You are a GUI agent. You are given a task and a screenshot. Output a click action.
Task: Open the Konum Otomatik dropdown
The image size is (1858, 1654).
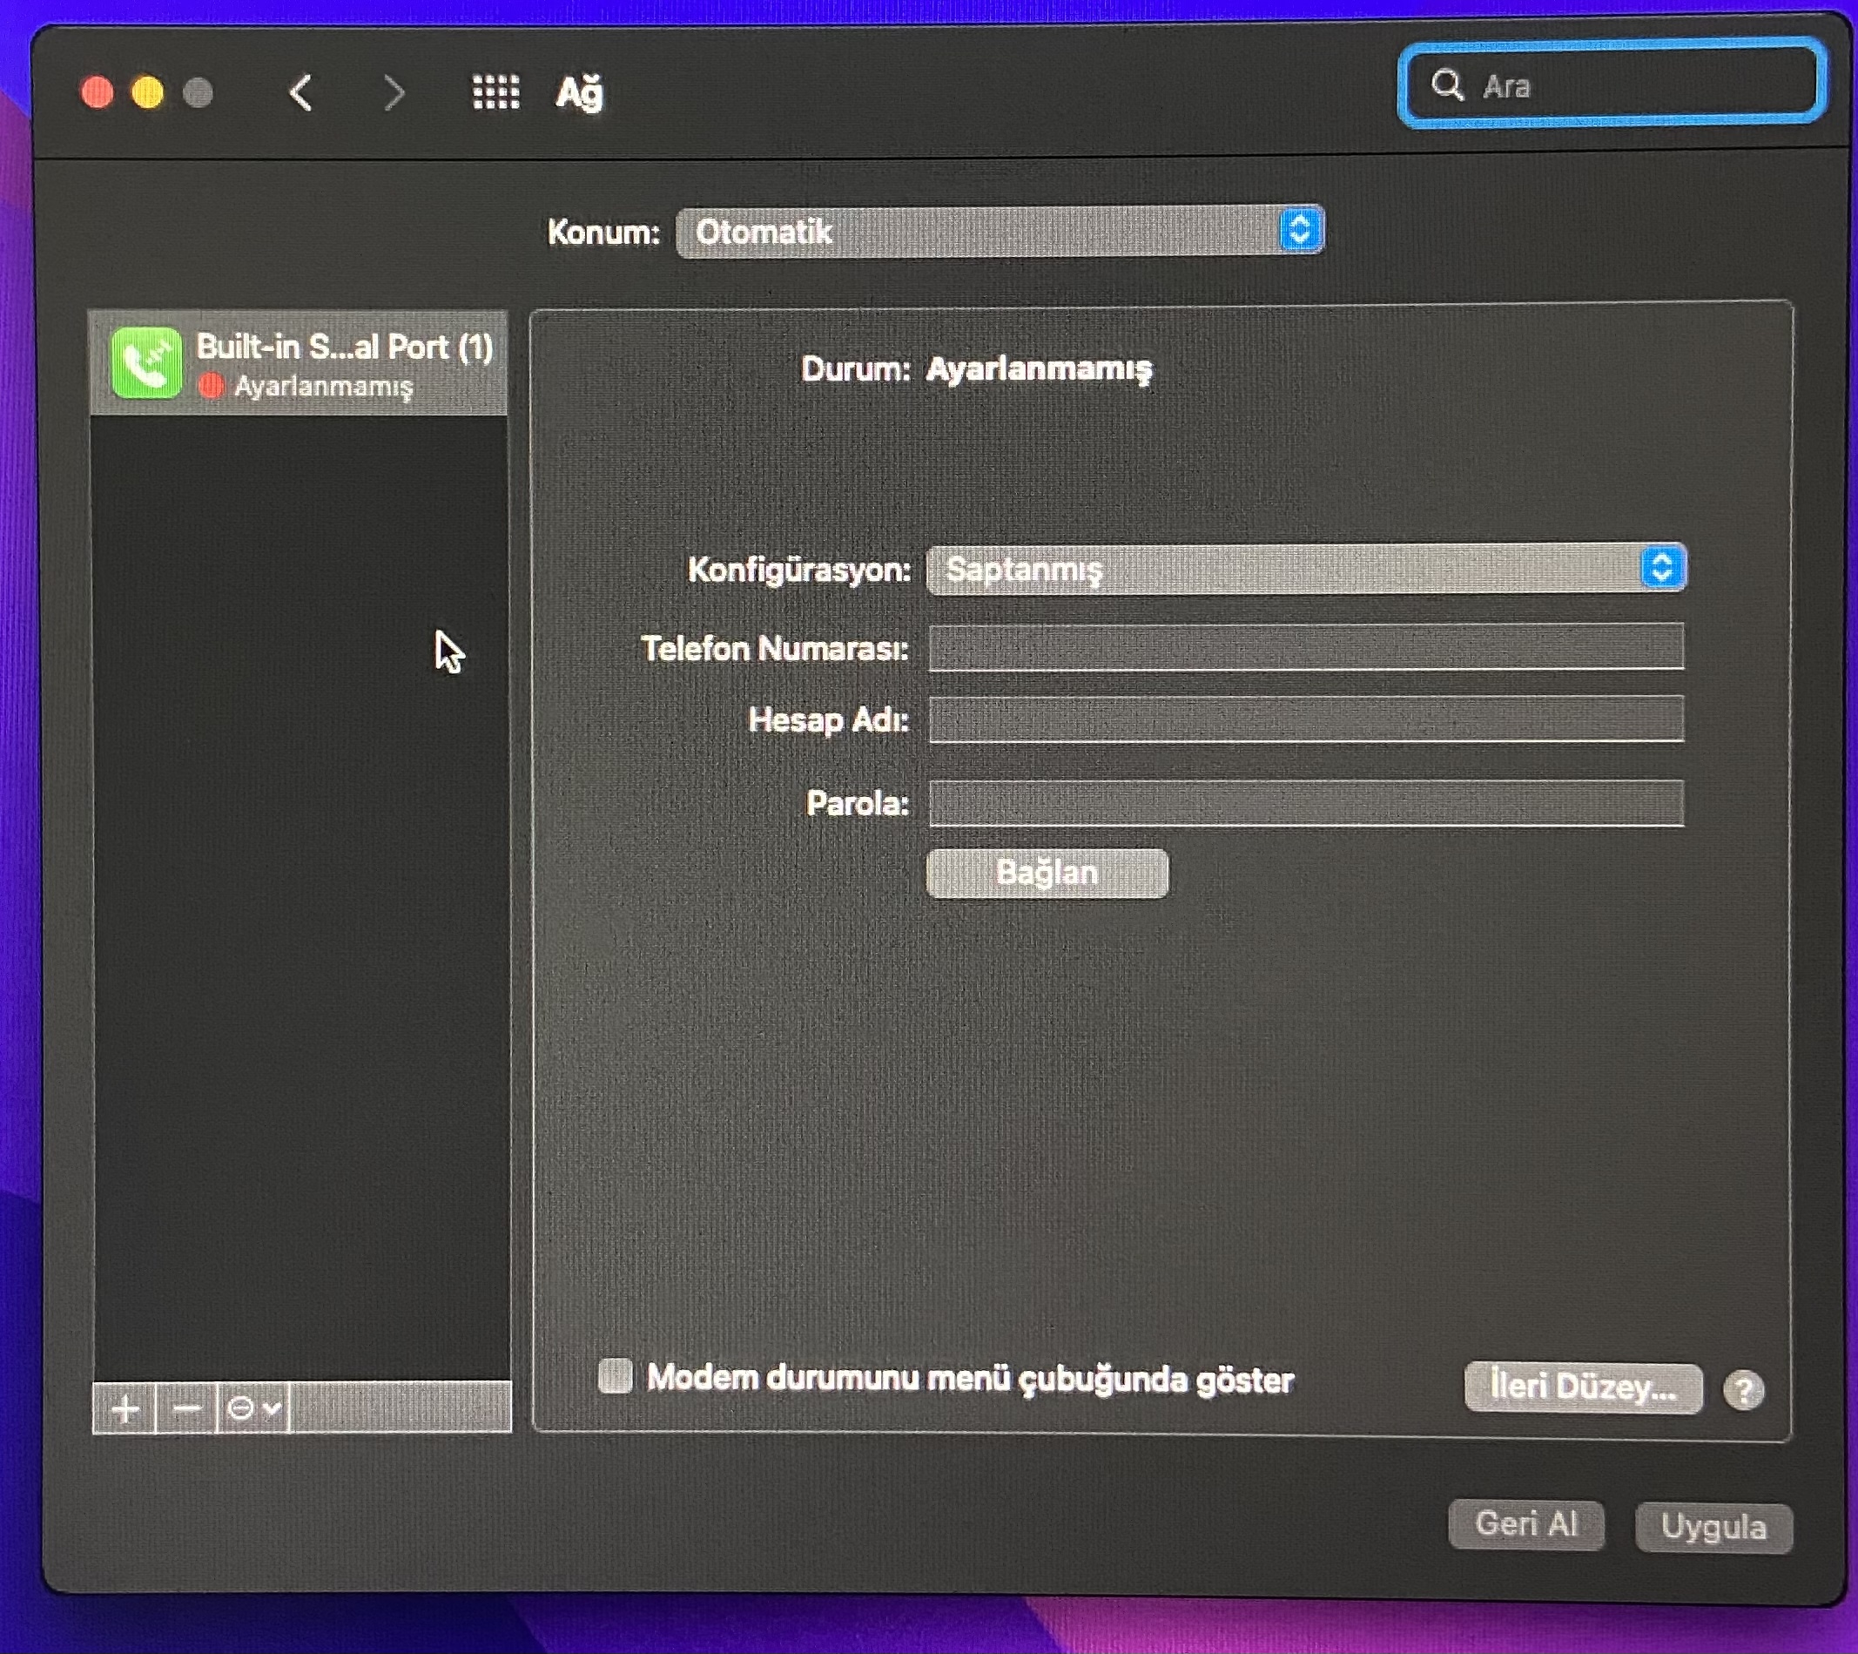(x=1000, y=231)
